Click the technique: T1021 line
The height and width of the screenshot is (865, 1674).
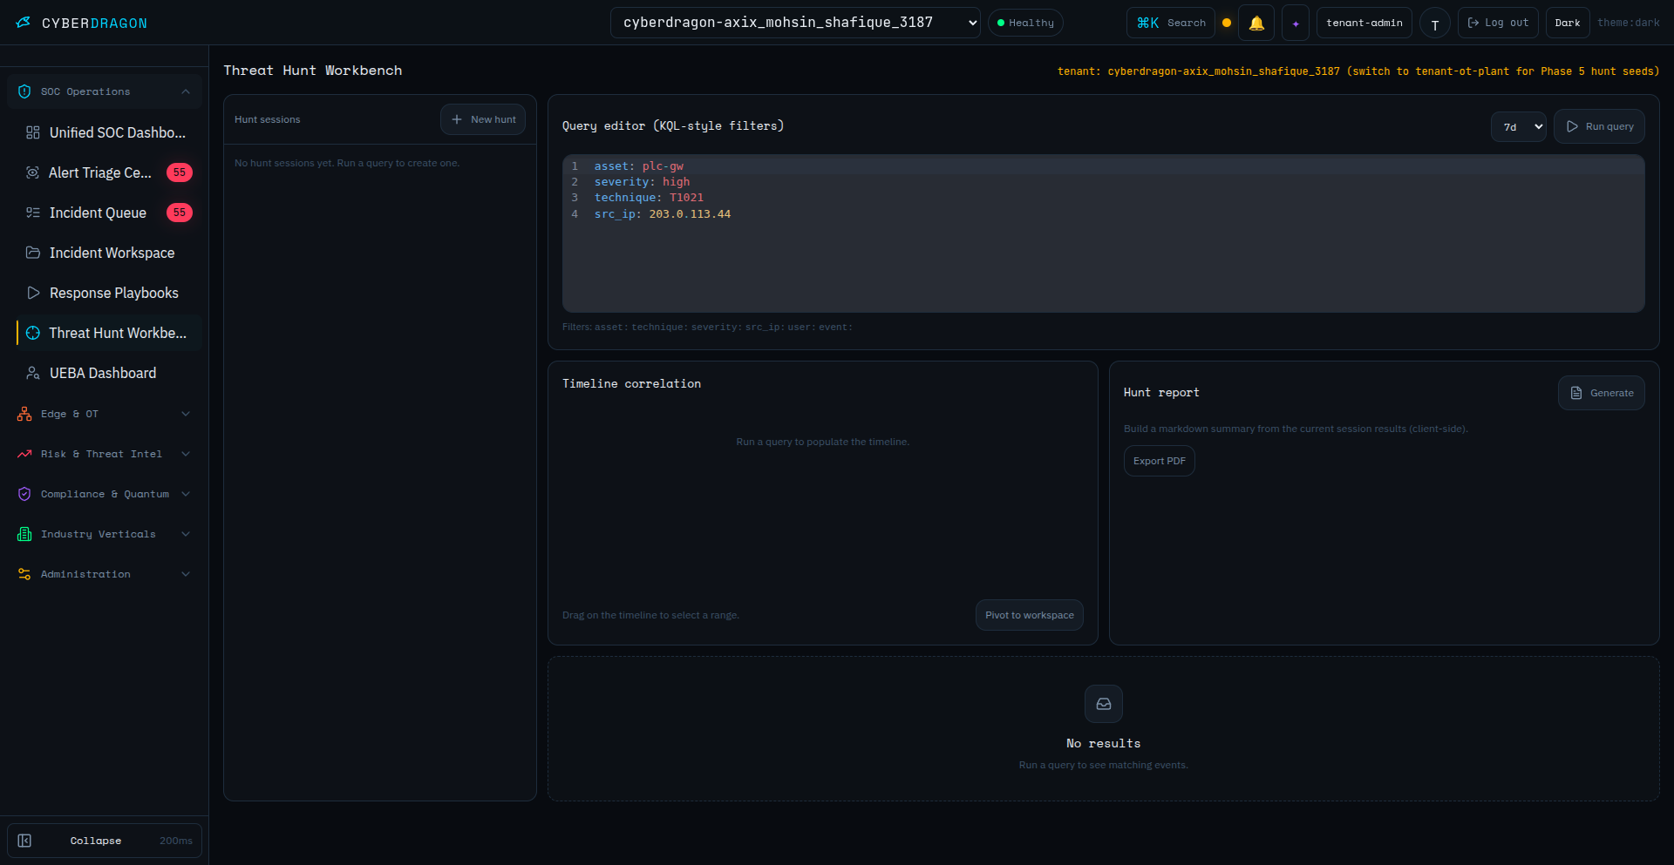(x=649, y=198)
